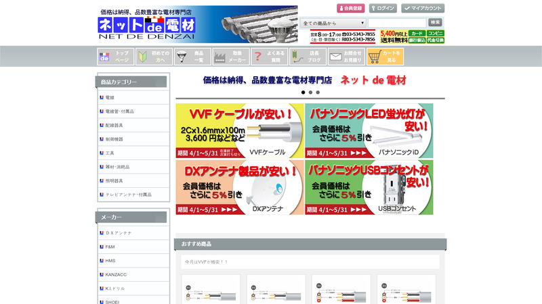Open the HMS maker link
The width and height of the screenshot is (542, 304).
point(133,261)
